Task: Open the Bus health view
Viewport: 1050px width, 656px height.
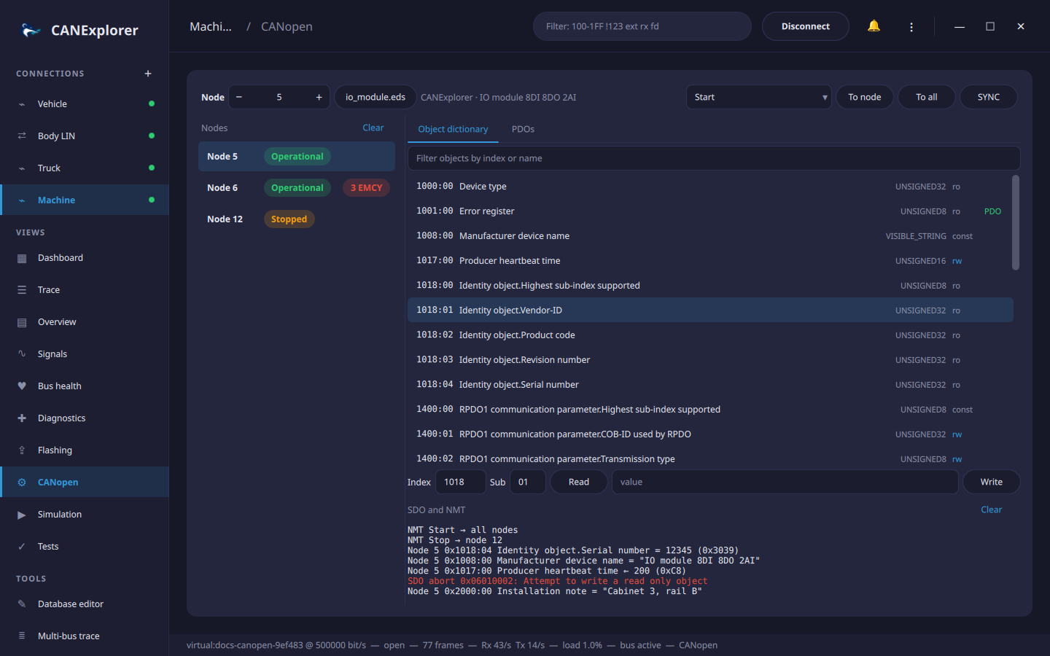Action: coord(85,386)
